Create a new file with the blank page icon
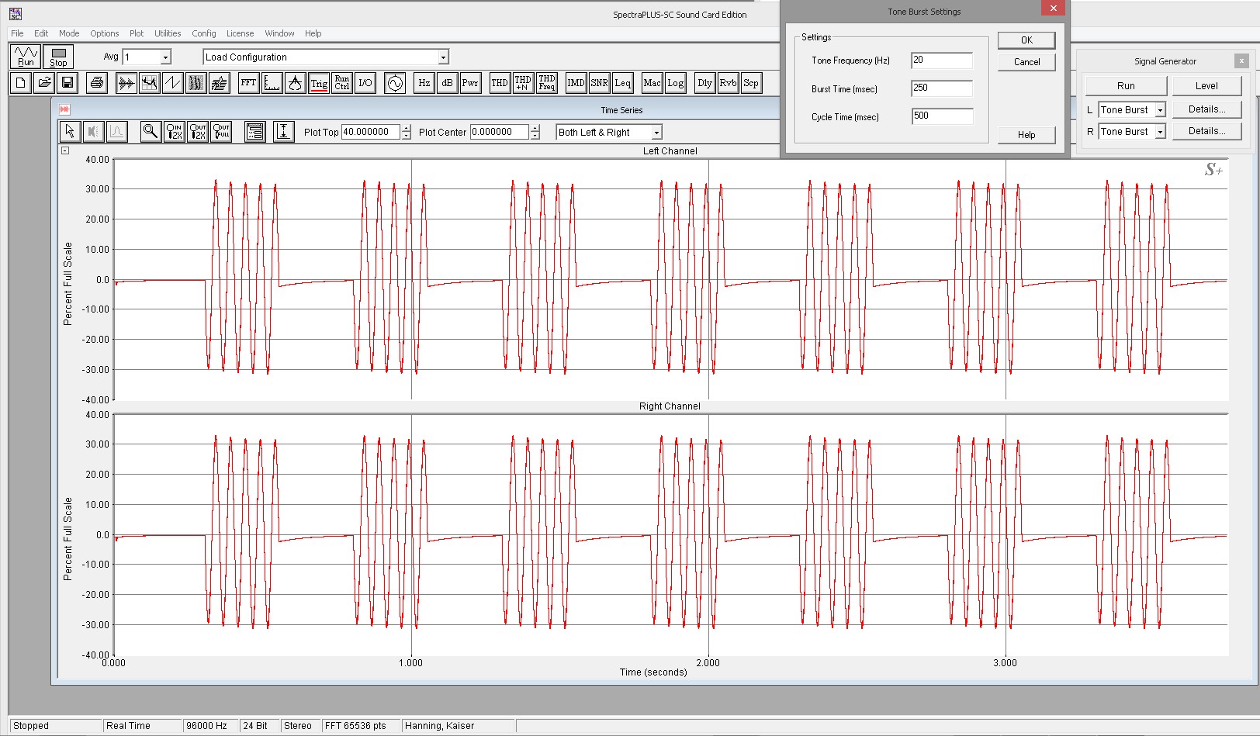Image resolution: width=1260 pixels, height=736 pixels. [x=21, y=83]
